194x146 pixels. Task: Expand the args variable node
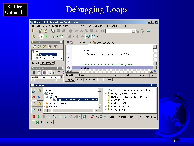[x=105, y=90]
